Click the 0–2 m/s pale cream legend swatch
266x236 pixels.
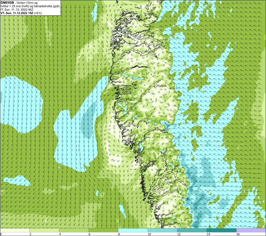(x=15, y=230)
